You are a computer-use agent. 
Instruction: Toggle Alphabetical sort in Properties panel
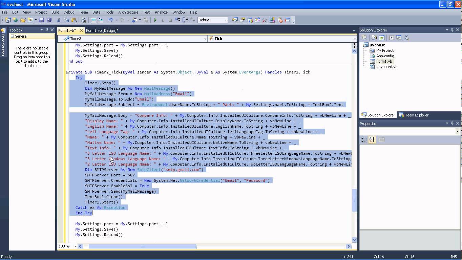(x=372, y=140)
